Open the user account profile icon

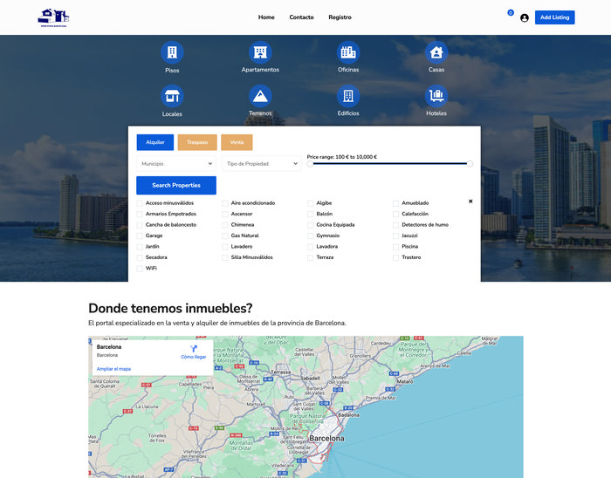tap(525, 17)
